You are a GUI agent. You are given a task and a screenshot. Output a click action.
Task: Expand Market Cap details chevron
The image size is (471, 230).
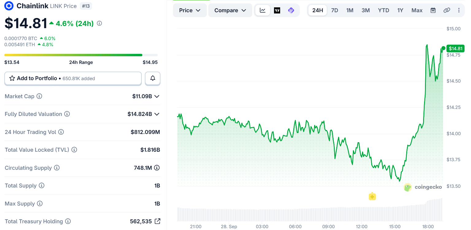tap(157, 96)
